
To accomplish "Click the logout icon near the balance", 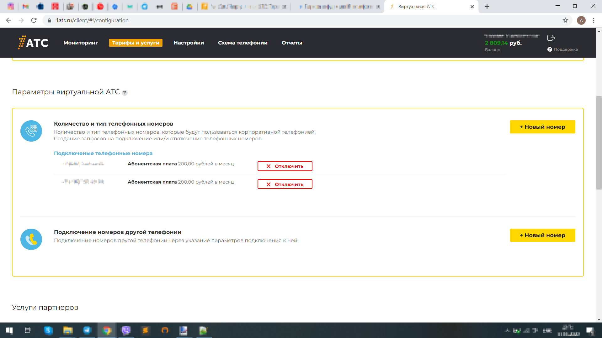I will (551, 38).
